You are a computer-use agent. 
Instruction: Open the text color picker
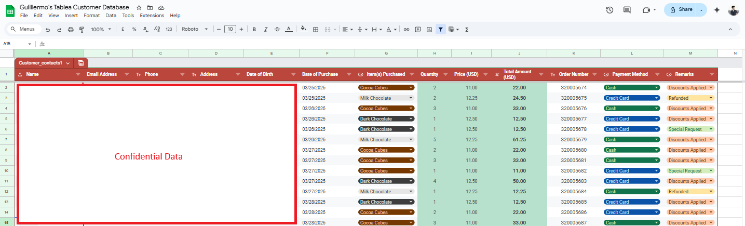tap(289, 30)
